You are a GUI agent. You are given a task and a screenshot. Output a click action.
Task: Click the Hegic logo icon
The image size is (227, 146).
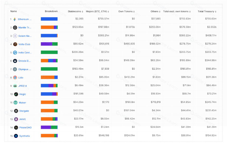[16, 94]
